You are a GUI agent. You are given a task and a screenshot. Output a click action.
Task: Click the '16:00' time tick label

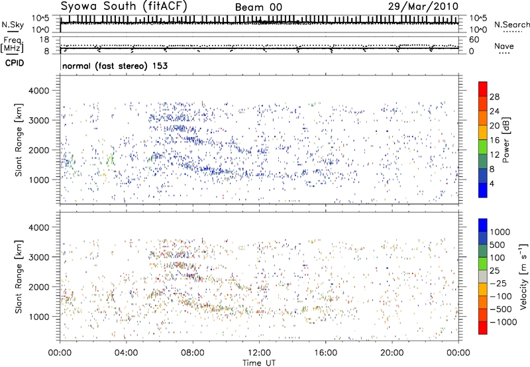[x=325, y=353]
